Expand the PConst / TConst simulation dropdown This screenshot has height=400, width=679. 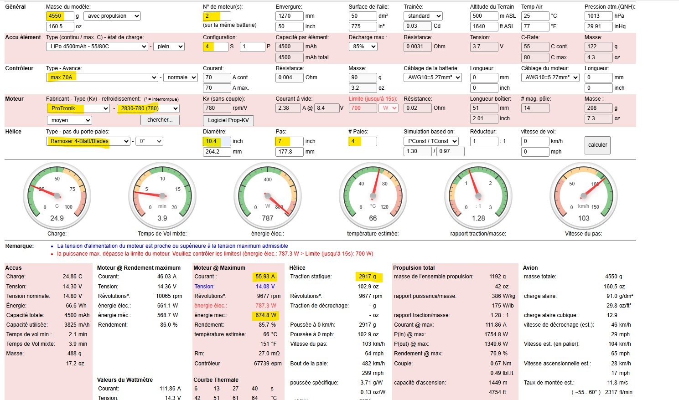[431, 141]
